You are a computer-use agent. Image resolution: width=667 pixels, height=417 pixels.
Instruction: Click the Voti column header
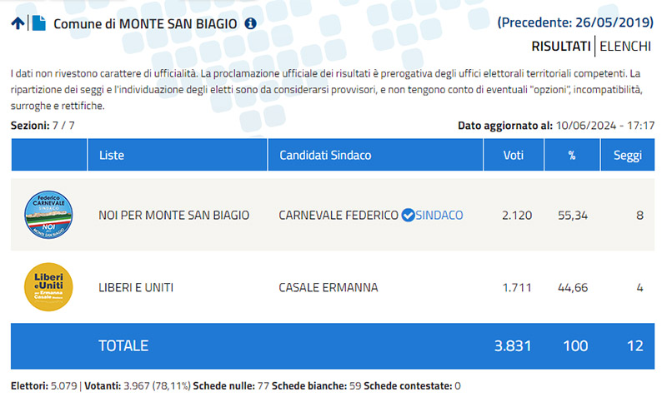pyautogui.click(x=514, y=155)
